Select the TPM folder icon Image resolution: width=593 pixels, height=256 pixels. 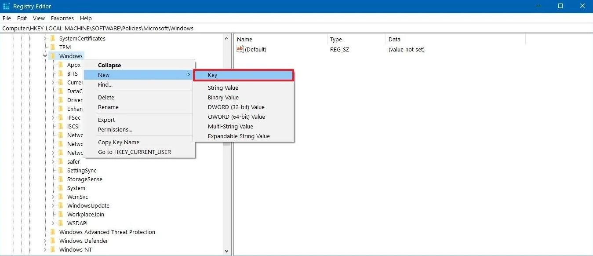pyautogui.click(x=53, y=47)
